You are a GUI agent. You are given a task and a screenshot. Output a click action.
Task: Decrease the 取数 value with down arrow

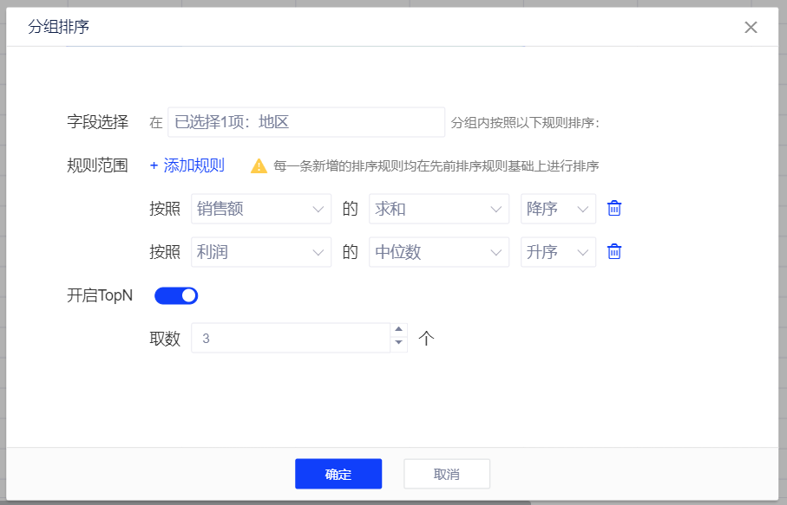click(399, 344)
